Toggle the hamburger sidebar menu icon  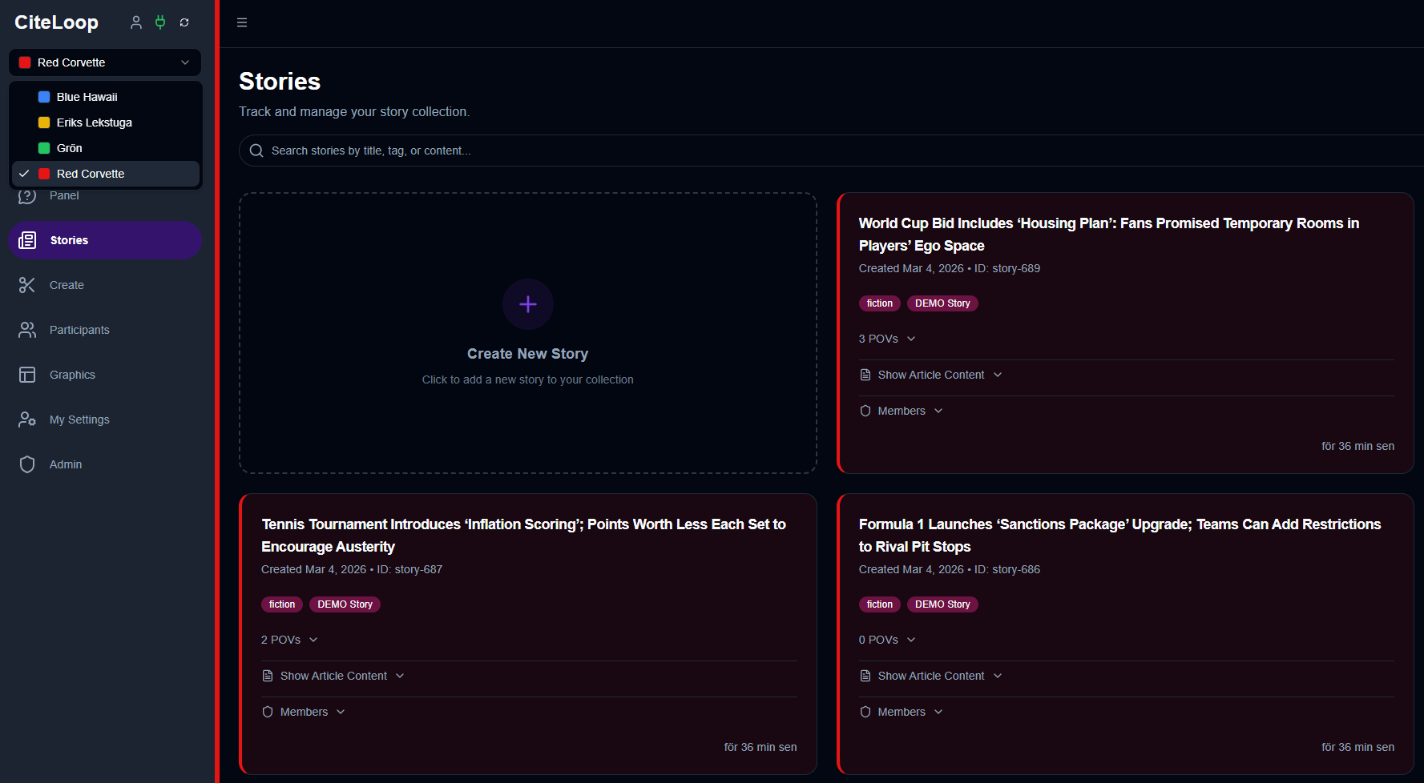coord(242,22)
